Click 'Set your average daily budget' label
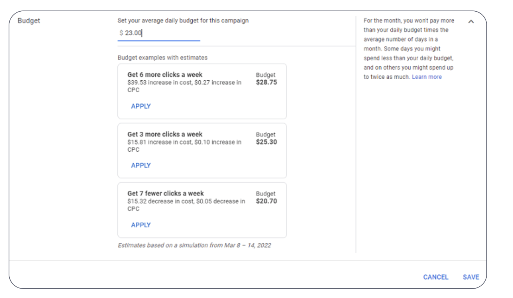This screenshot has width=513, height=298. coord(183,21)
